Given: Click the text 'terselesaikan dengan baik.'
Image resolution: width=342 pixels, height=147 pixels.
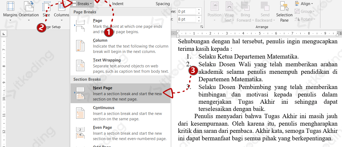Looking at the screenshot, I should click(232, 109).
